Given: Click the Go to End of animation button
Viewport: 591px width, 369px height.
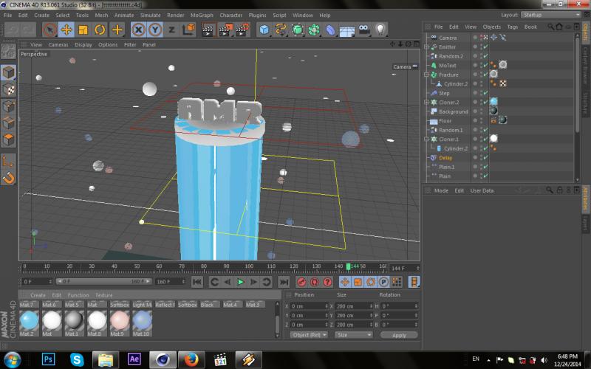Looking at the screenshot, I should coord(284,282).
